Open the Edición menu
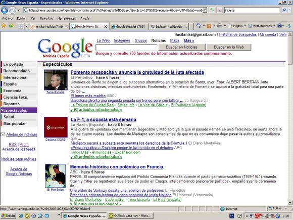 click(22, 18)
